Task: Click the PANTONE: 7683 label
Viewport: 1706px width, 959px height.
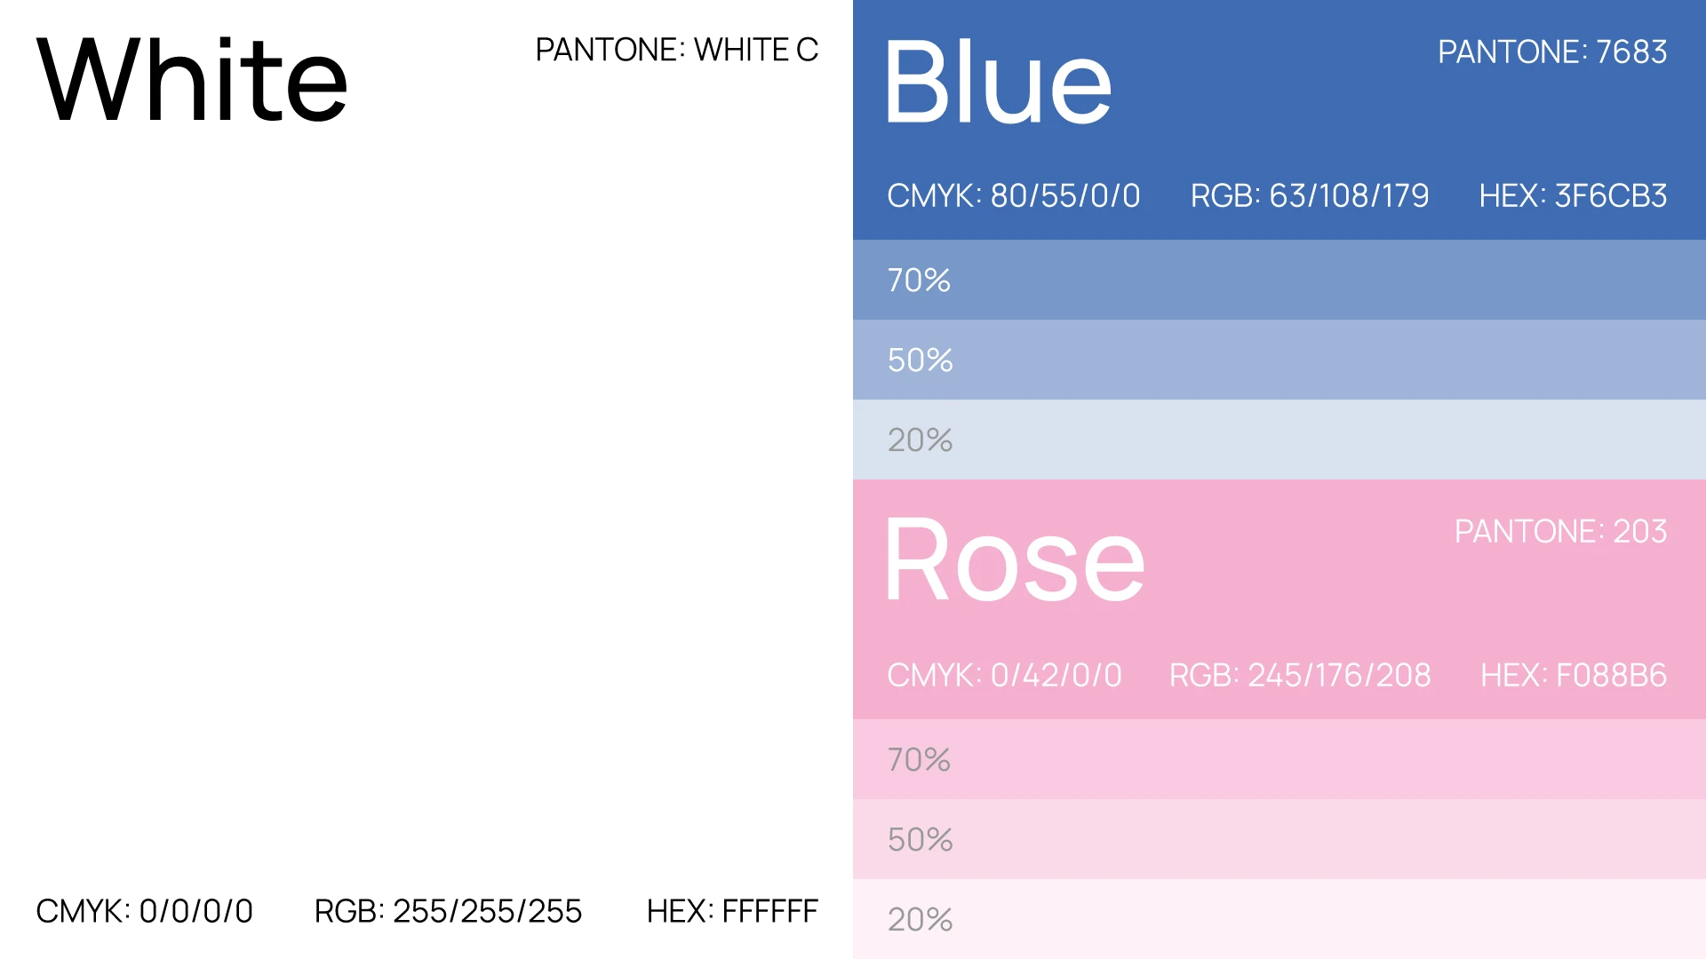Action: coord(1551,52)
